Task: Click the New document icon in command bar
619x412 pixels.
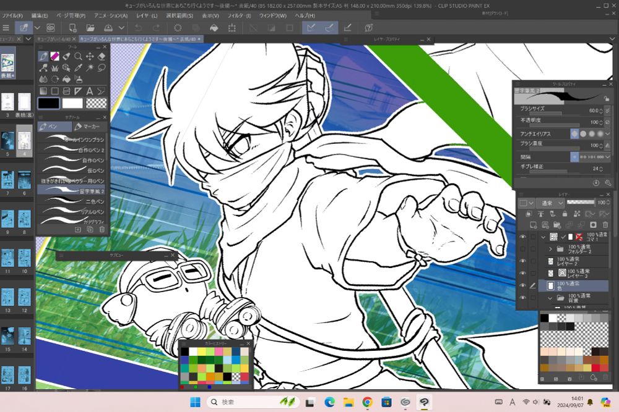Action: pos(72,28)
